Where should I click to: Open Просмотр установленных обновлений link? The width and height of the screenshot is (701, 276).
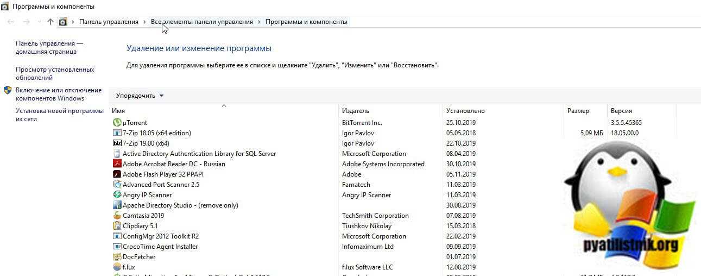click(55, 73)
